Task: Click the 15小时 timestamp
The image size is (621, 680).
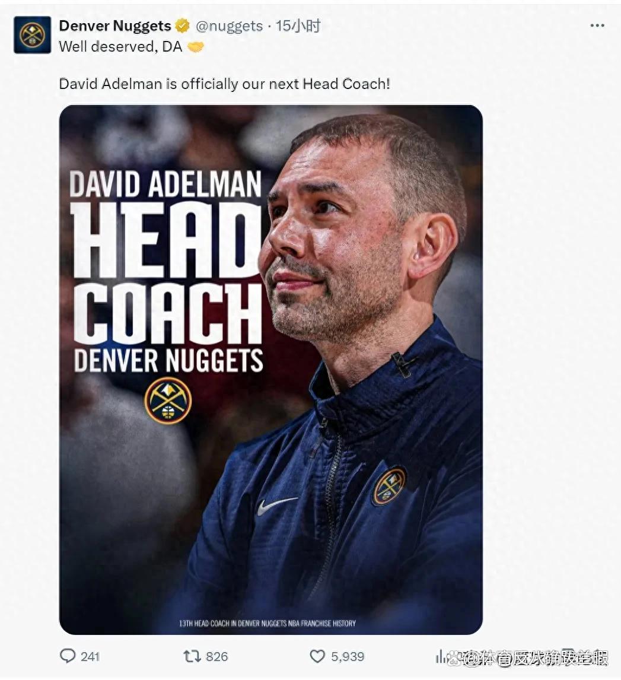Action: click(x=298, y=26)
